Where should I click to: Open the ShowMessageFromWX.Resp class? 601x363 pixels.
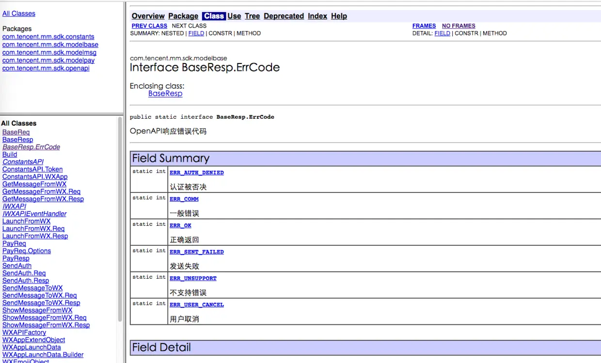pos(46,325)
